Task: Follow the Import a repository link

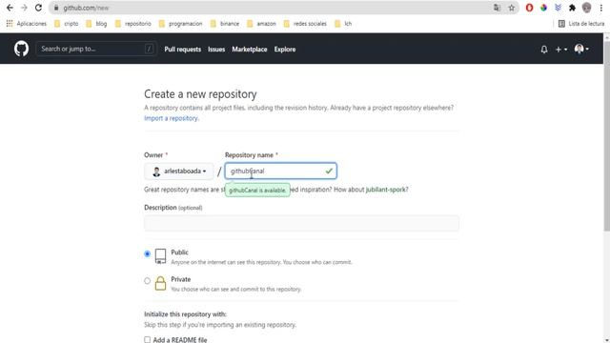Action: point(172,118)
